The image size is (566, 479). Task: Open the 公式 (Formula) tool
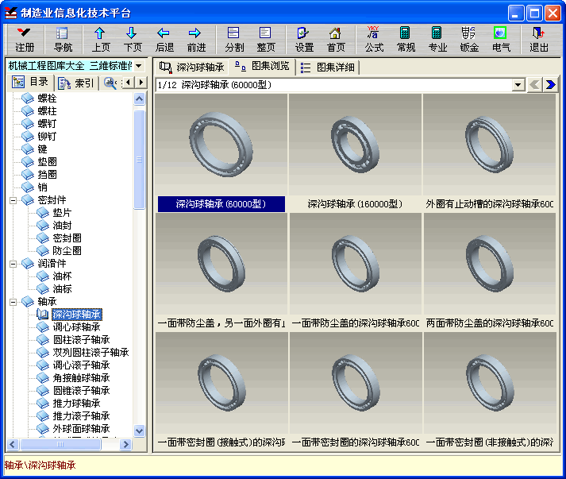click(374, 39)
